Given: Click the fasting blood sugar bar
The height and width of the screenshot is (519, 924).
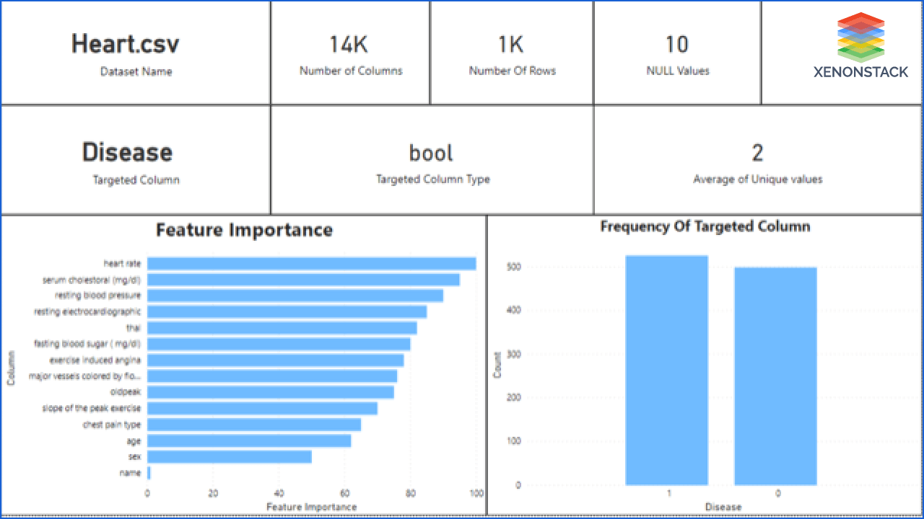Looking at the screenshot, I should click(x=279, y=344).
